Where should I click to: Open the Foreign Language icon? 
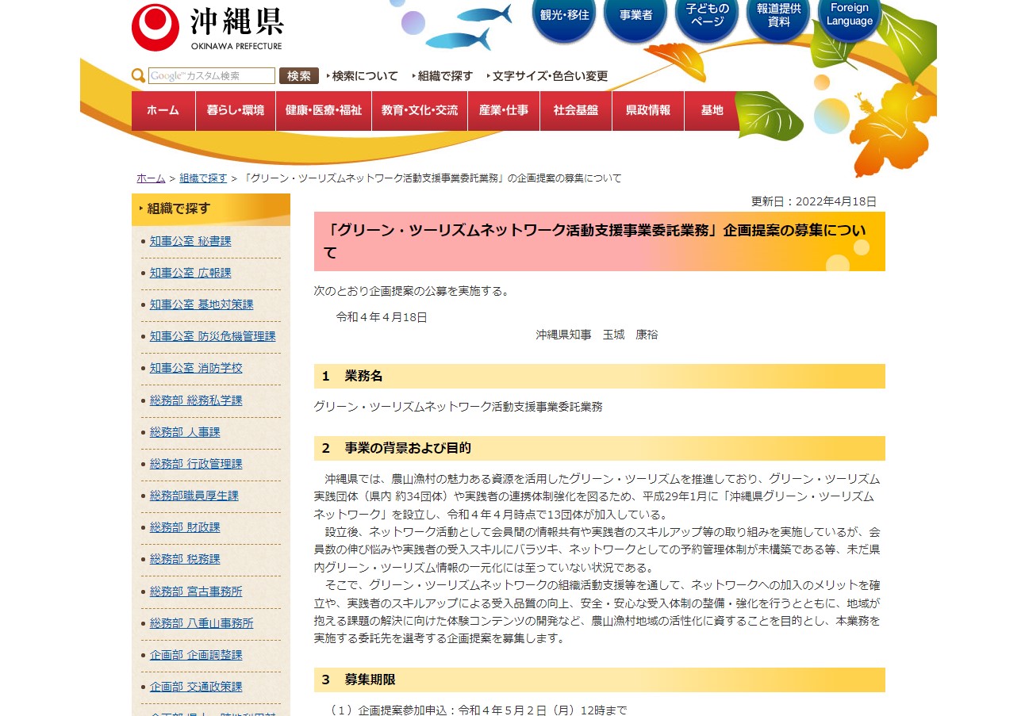(848, 17)
